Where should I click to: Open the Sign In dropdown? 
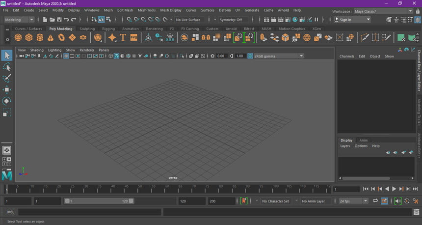coord(352,20)
